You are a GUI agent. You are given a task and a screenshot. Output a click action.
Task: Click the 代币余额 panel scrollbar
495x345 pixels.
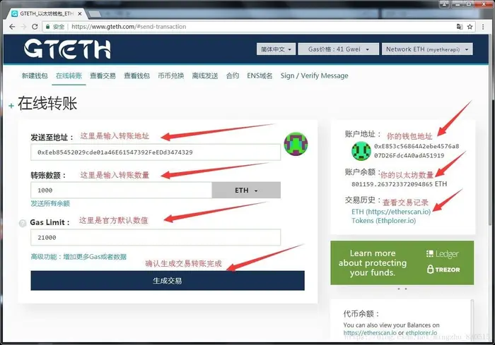[472, 320]
